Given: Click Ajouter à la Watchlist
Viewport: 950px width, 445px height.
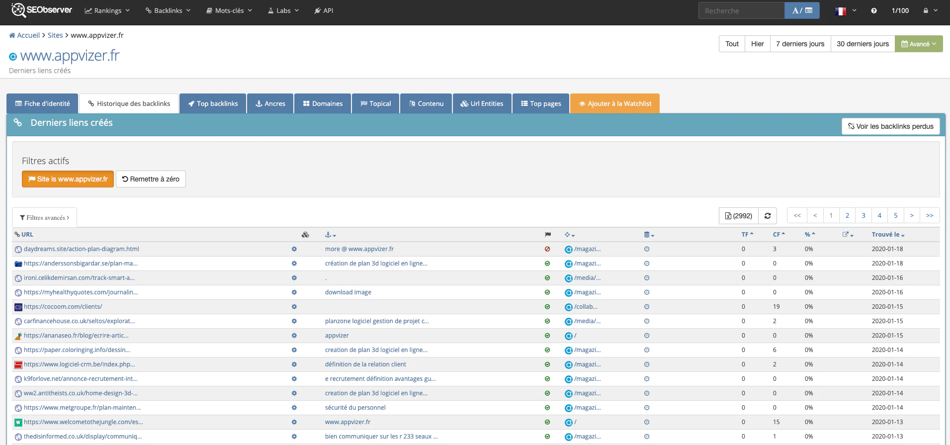Looking at the screenshot, I should (x=615, y=103).
